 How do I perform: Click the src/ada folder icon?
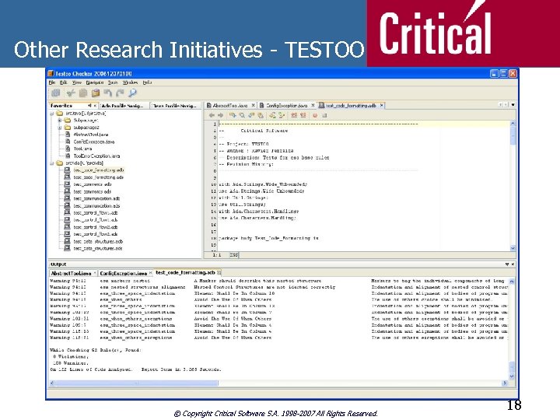(60, 163)
